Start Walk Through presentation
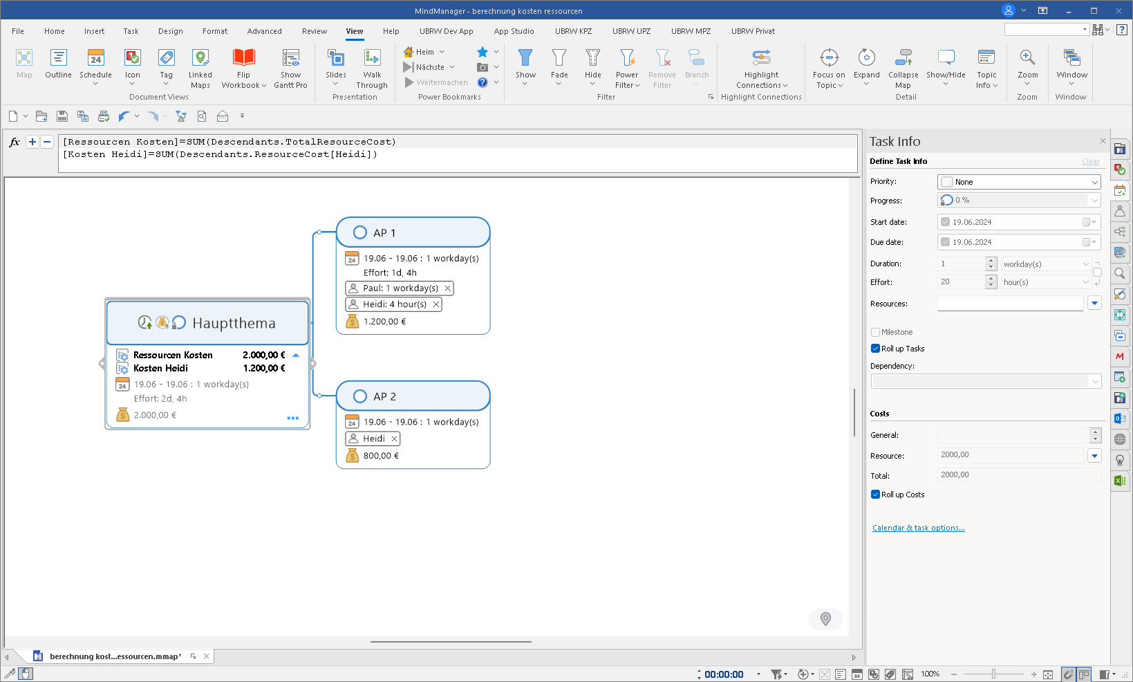Viewport: 1133px width, 682px height. 372,68
